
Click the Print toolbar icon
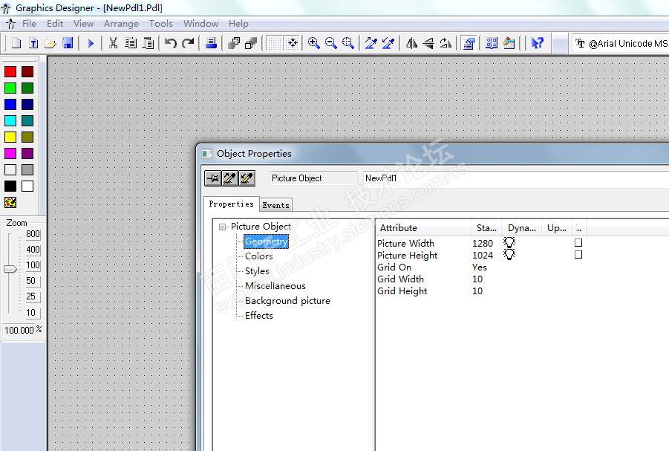(x=211, y=43)
